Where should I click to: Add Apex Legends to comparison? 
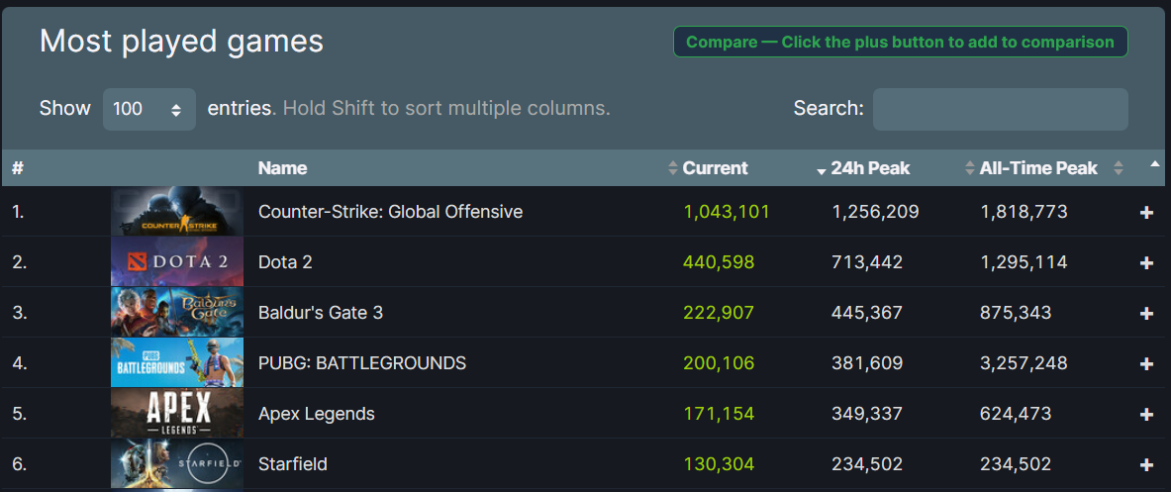point(1146,415)
